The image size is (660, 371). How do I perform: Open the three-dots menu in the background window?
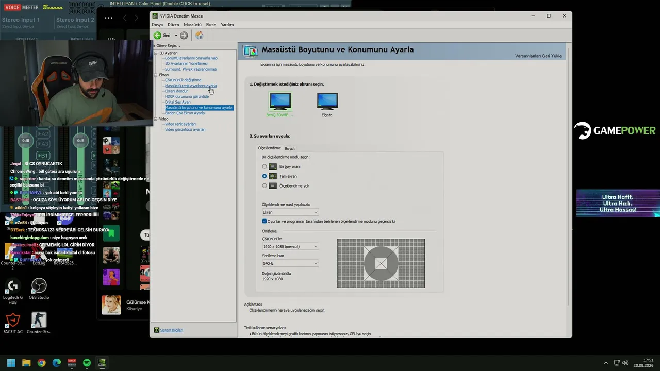(x=108, y=18)
